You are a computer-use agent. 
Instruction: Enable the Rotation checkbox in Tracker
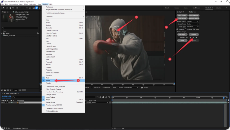(186, 29)
